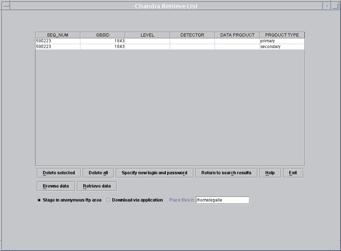Click the Retrieve data button
The image size is (341, 251).
[x=97, y=186]
